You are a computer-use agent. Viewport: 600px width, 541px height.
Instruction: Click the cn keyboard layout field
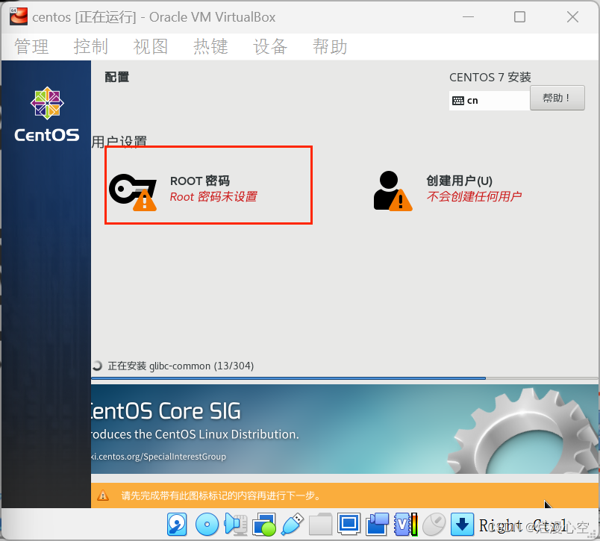click(x=490, y=101)
